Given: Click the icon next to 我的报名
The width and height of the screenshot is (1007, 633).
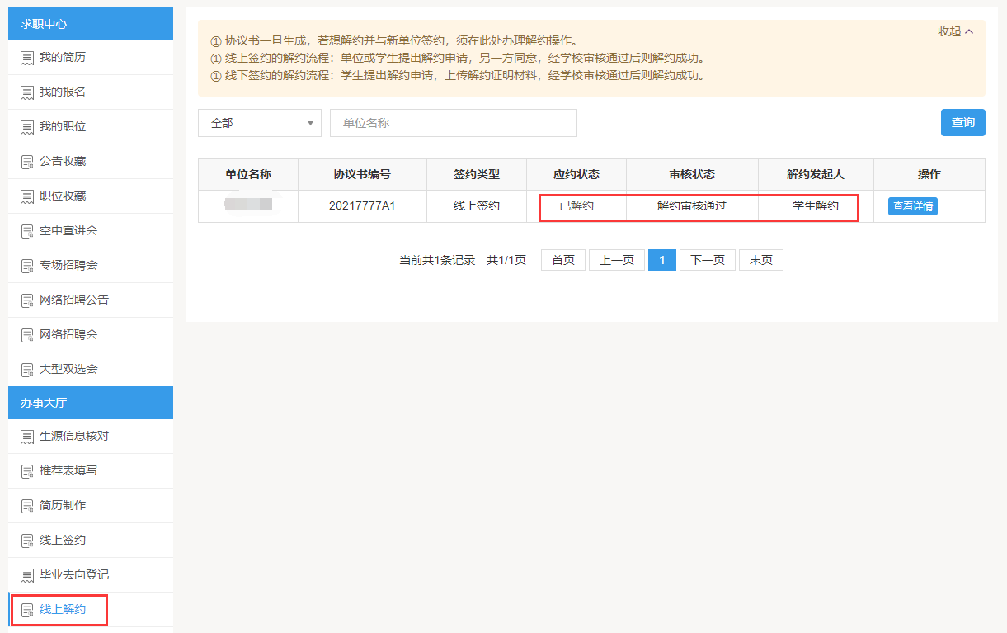Looking at the screenshot, I should [27, 92].
